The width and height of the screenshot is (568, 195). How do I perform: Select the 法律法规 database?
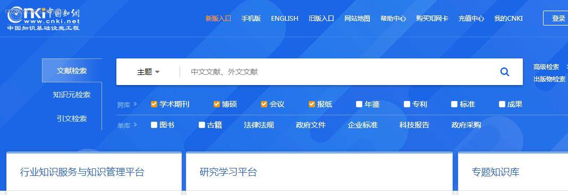(259, 125)
